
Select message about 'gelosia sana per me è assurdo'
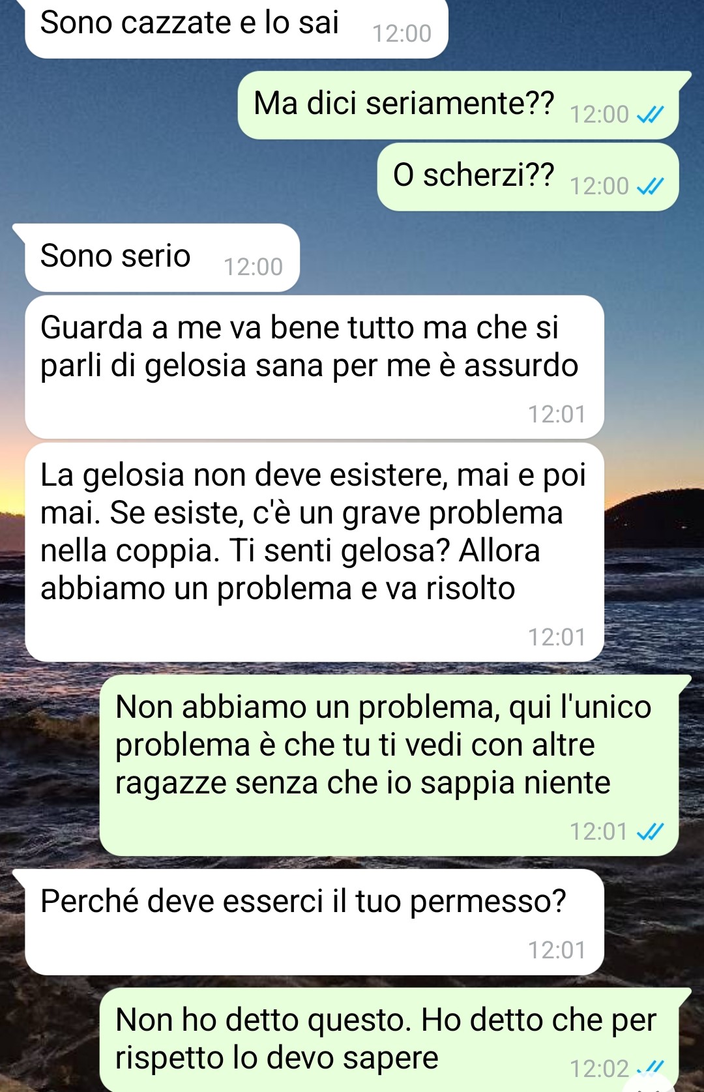point(314,367)
